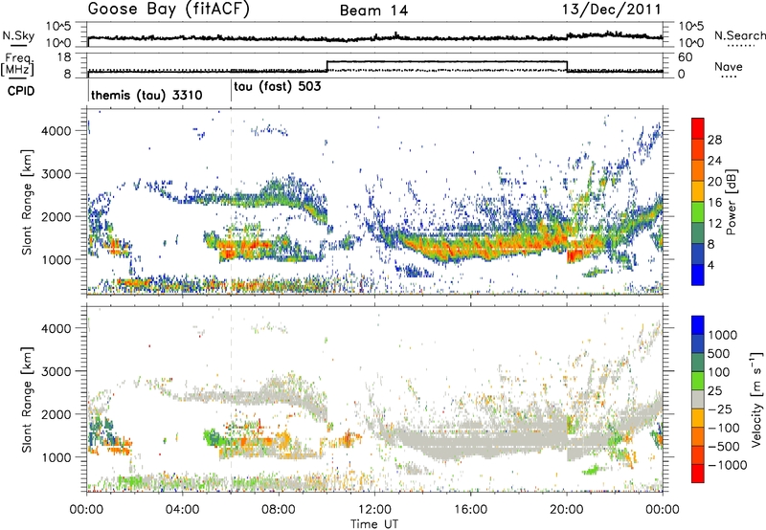The width and height of the screenshot is (766, 530).
Task: Pick the power swatch between 24 and 28
Action: pos(698,149)
